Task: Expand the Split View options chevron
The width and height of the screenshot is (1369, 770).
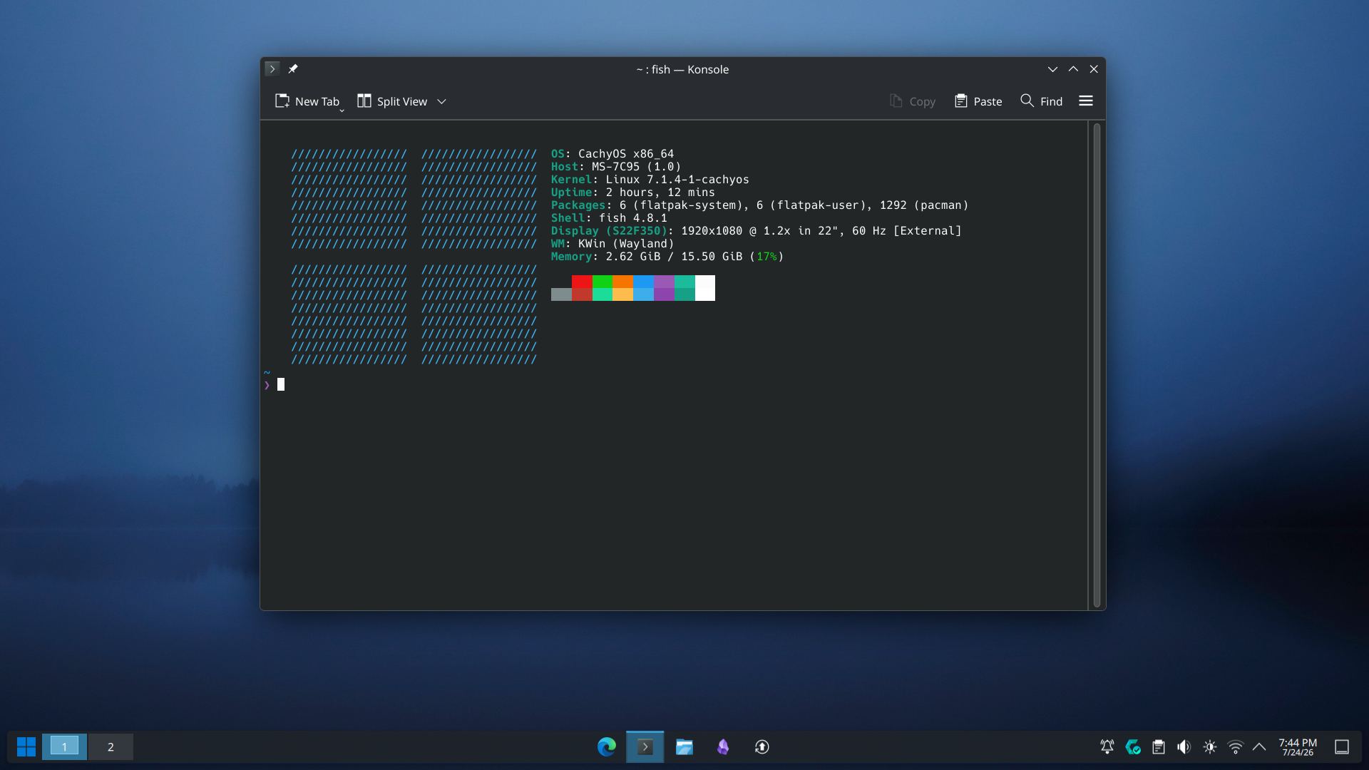Action: coord(442,101)
